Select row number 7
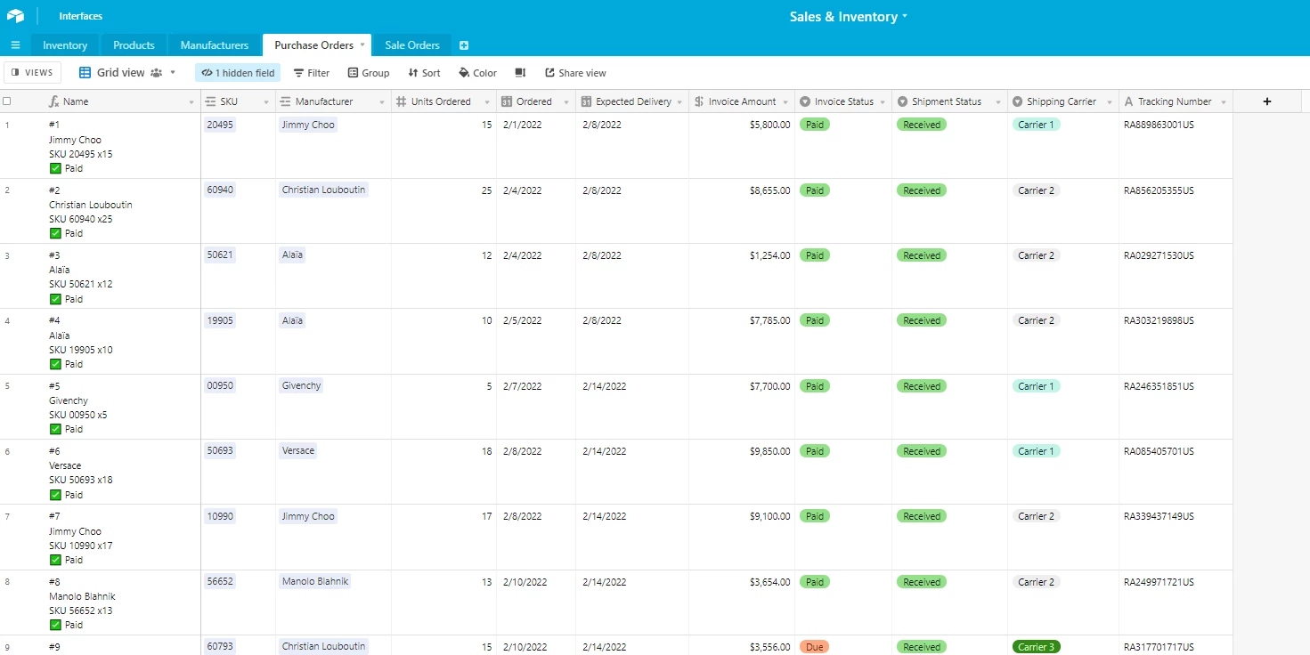The image size is (1310, 655). (x=7, y=516)
